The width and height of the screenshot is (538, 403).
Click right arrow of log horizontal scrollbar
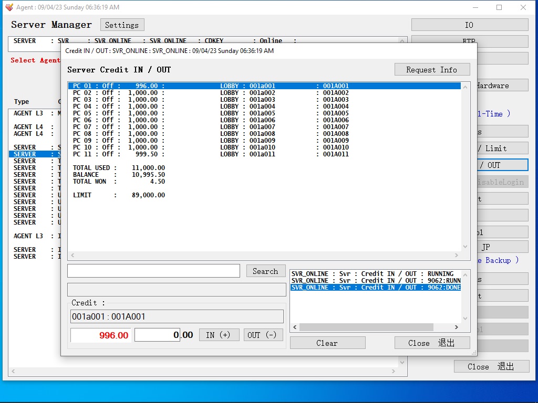point(456,327)
